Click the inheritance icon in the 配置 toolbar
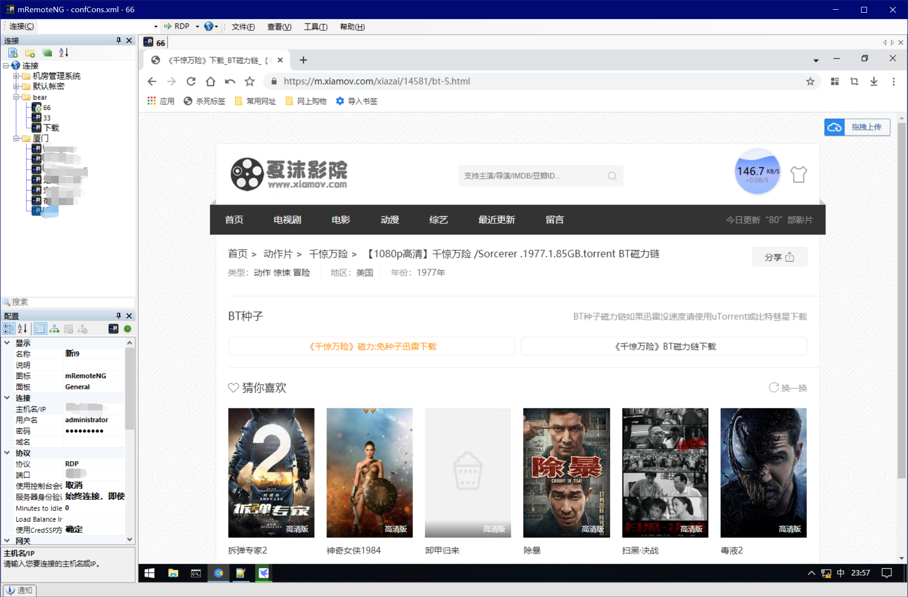The width and height of the screenshot is (908, 597). [54, 329]
